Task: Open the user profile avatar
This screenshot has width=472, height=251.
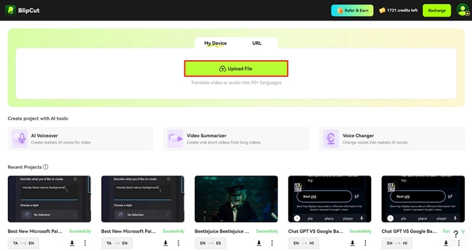Action: tap(462, 10)
